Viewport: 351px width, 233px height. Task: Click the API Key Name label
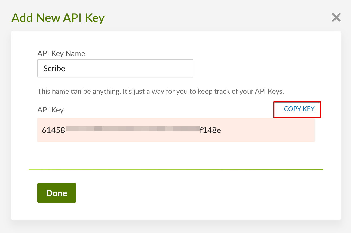pyautogui.click(x=61, y=53)
